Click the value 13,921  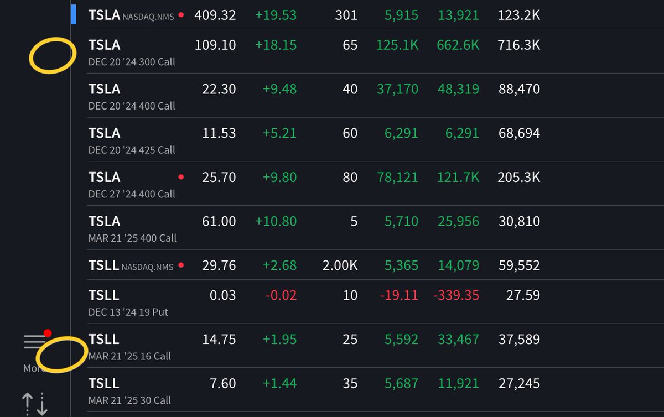[x=458, y=15]
